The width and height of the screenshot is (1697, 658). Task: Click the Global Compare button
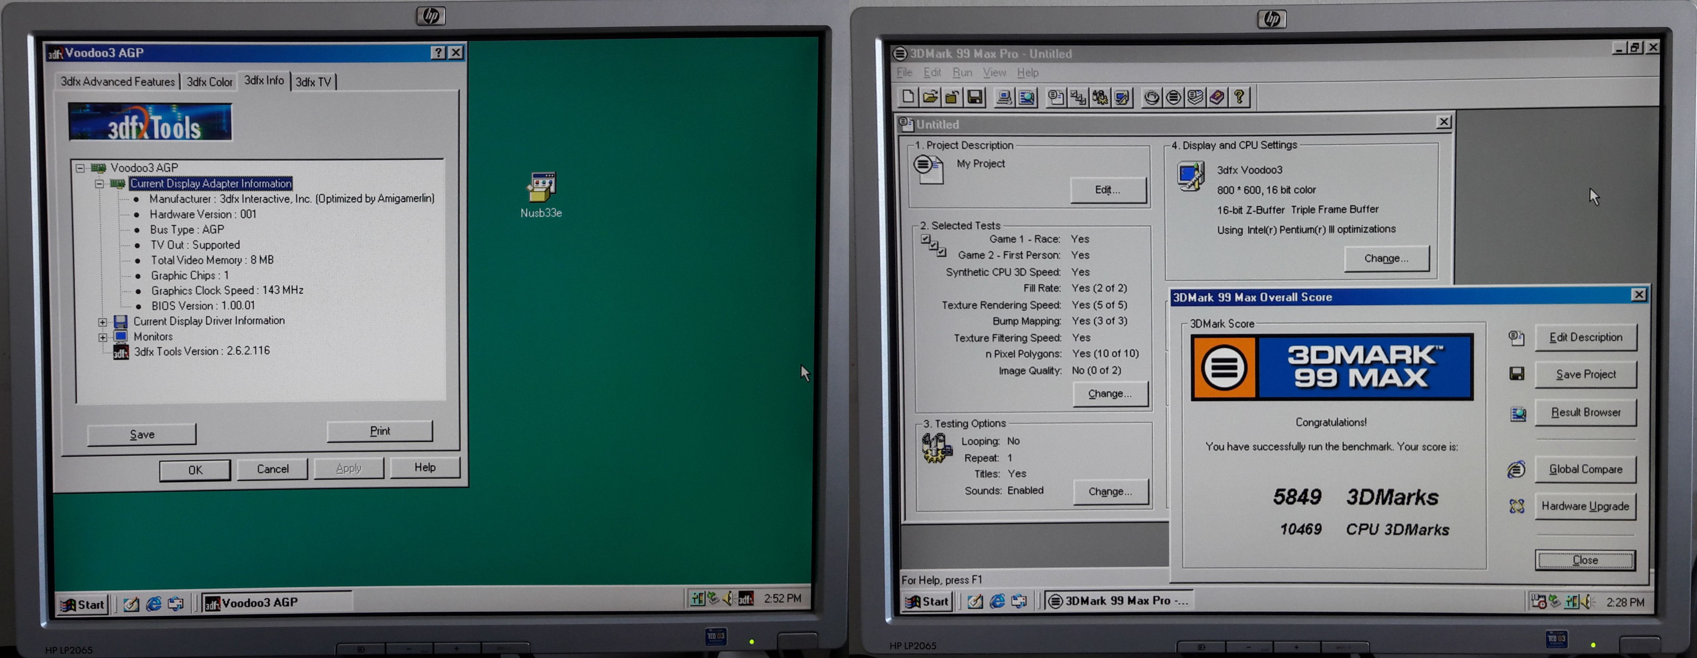tap(1585, 469)
